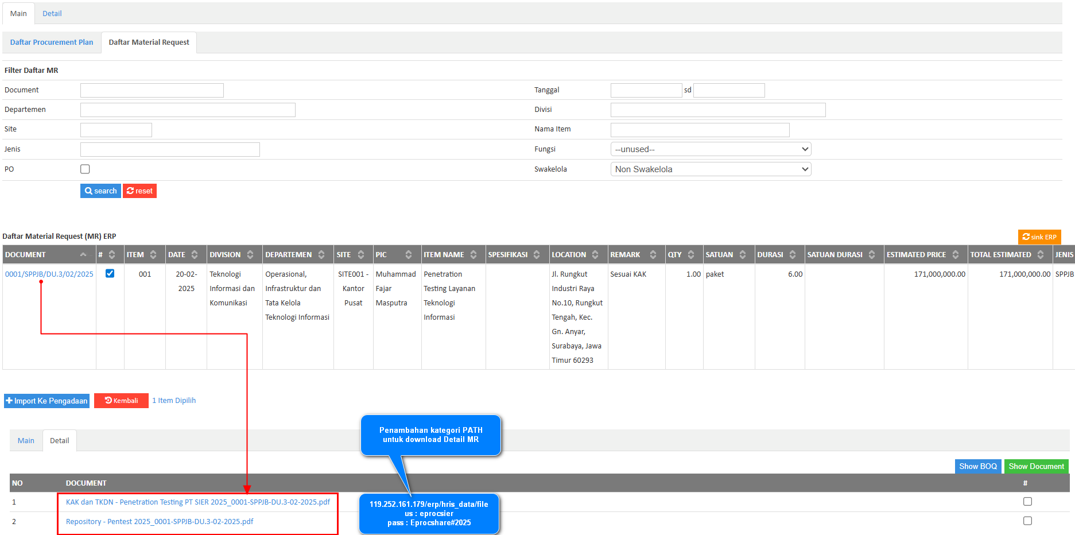The image size is (1075, 535).
Task: Open the top Detail tab
Action: 52,14
